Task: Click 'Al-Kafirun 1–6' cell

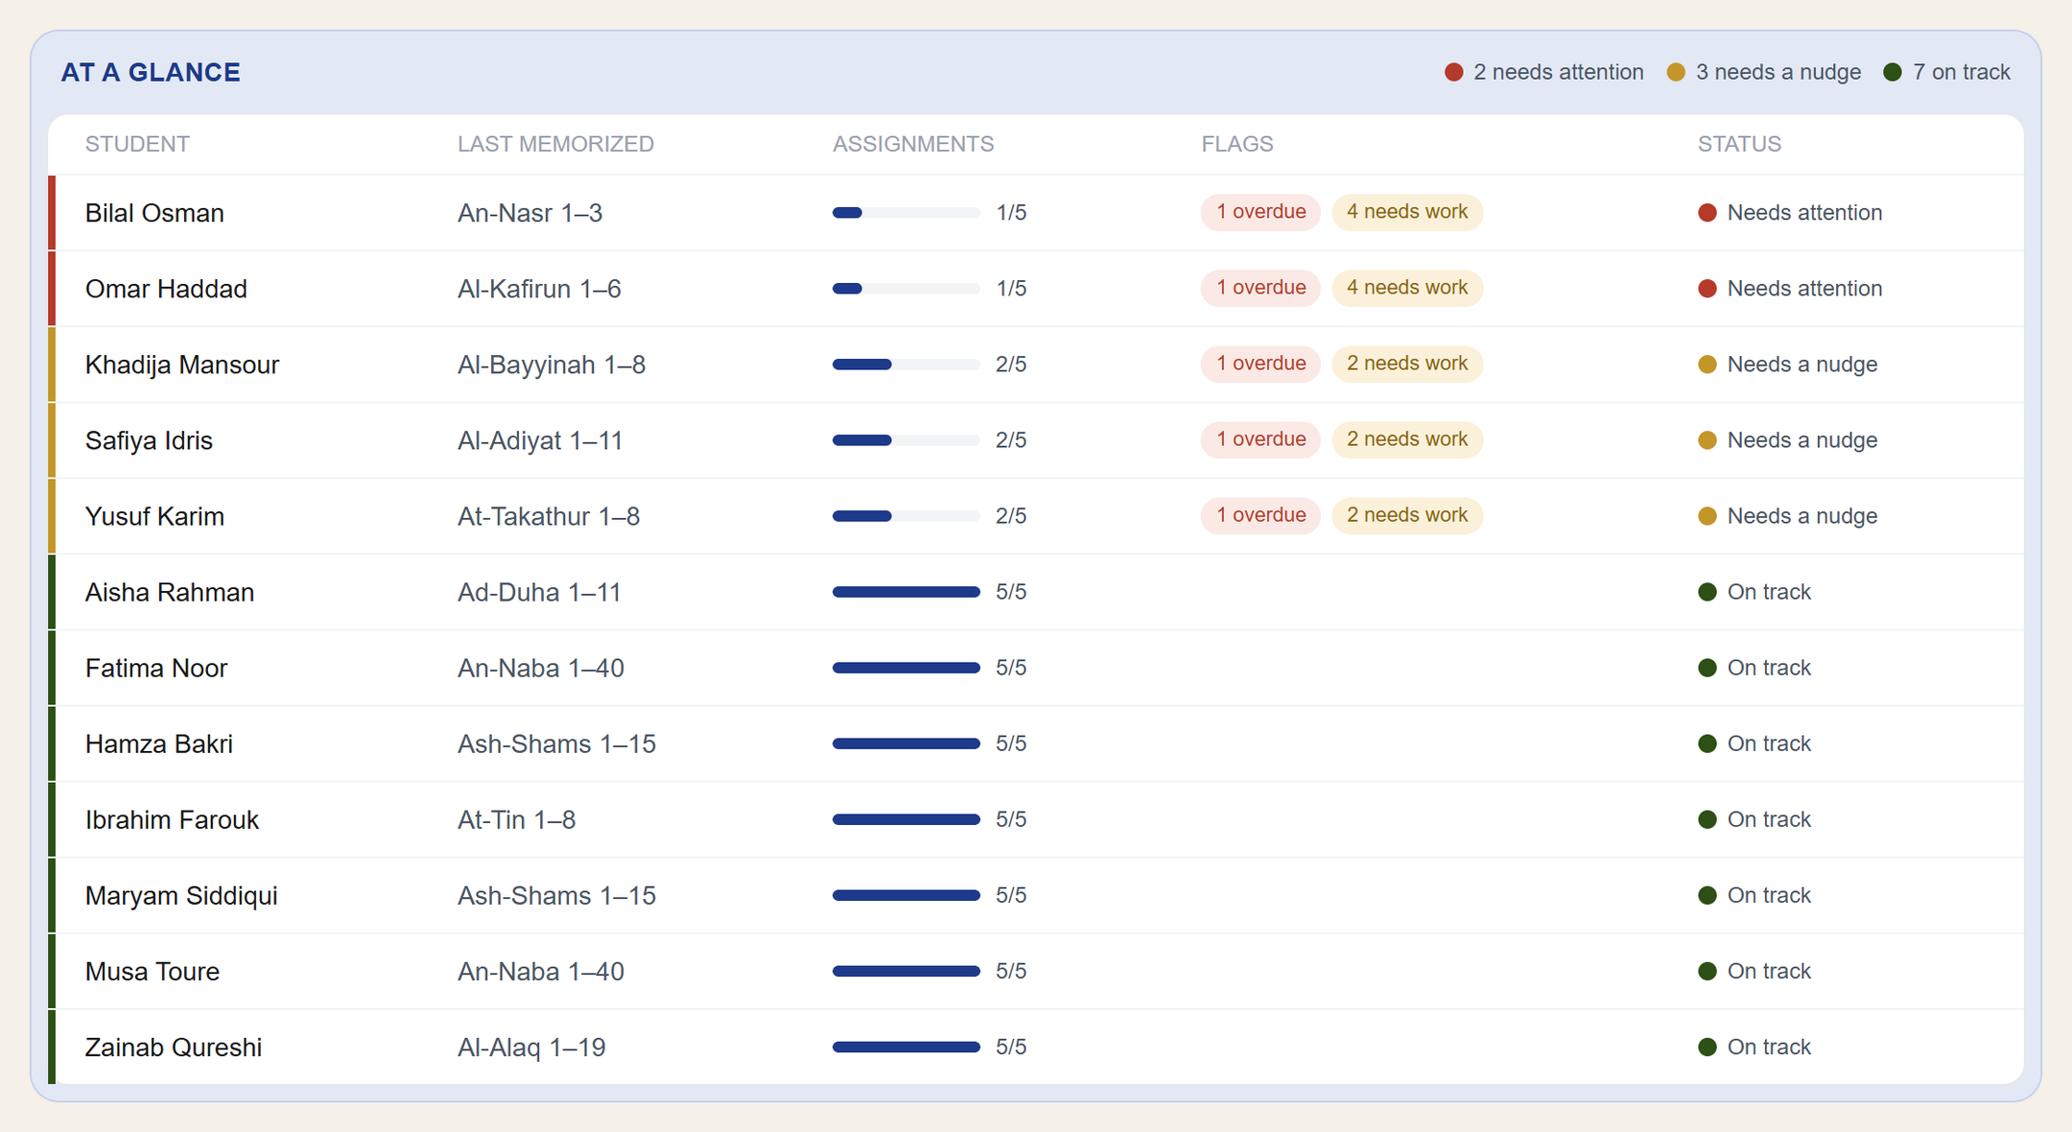Action: [539, 289]
